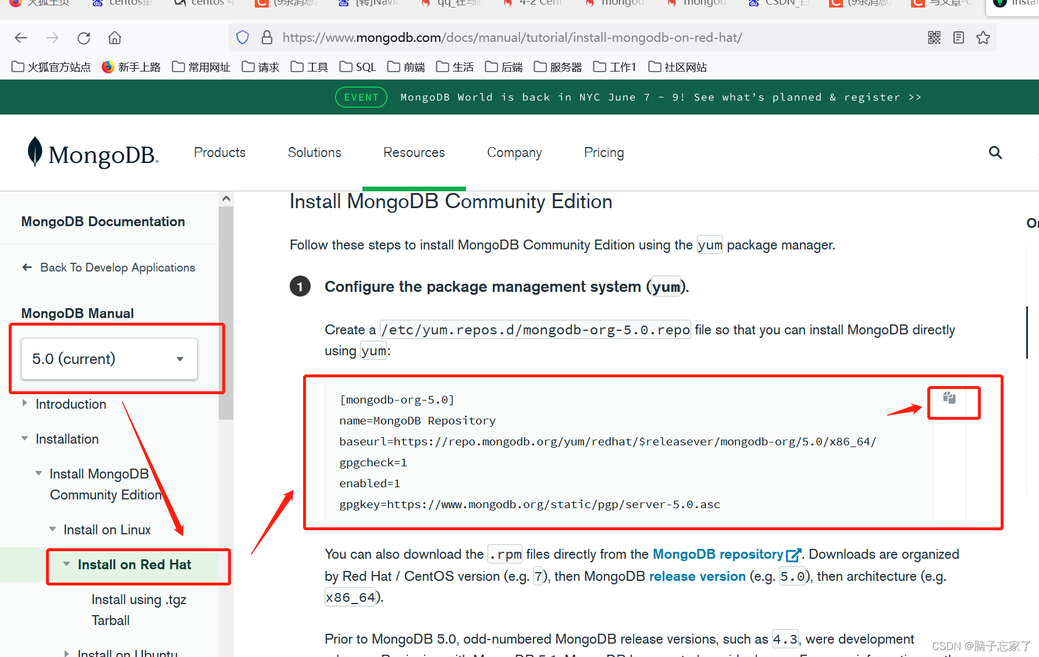Follow the Back To Develop Applications link
Image resolution: width=1039 pixels, height=657 pixels.
point(118,267)
